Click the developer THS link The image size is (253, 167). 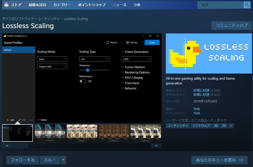pyautogui.click(x=197, y=109)
